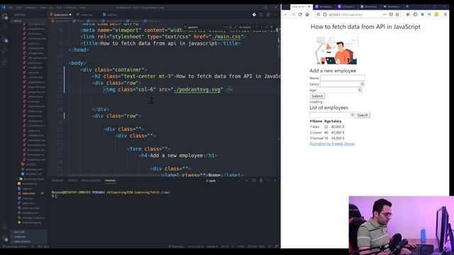Click the diamond source-control icon in the editor title bar

coord(254,14)
